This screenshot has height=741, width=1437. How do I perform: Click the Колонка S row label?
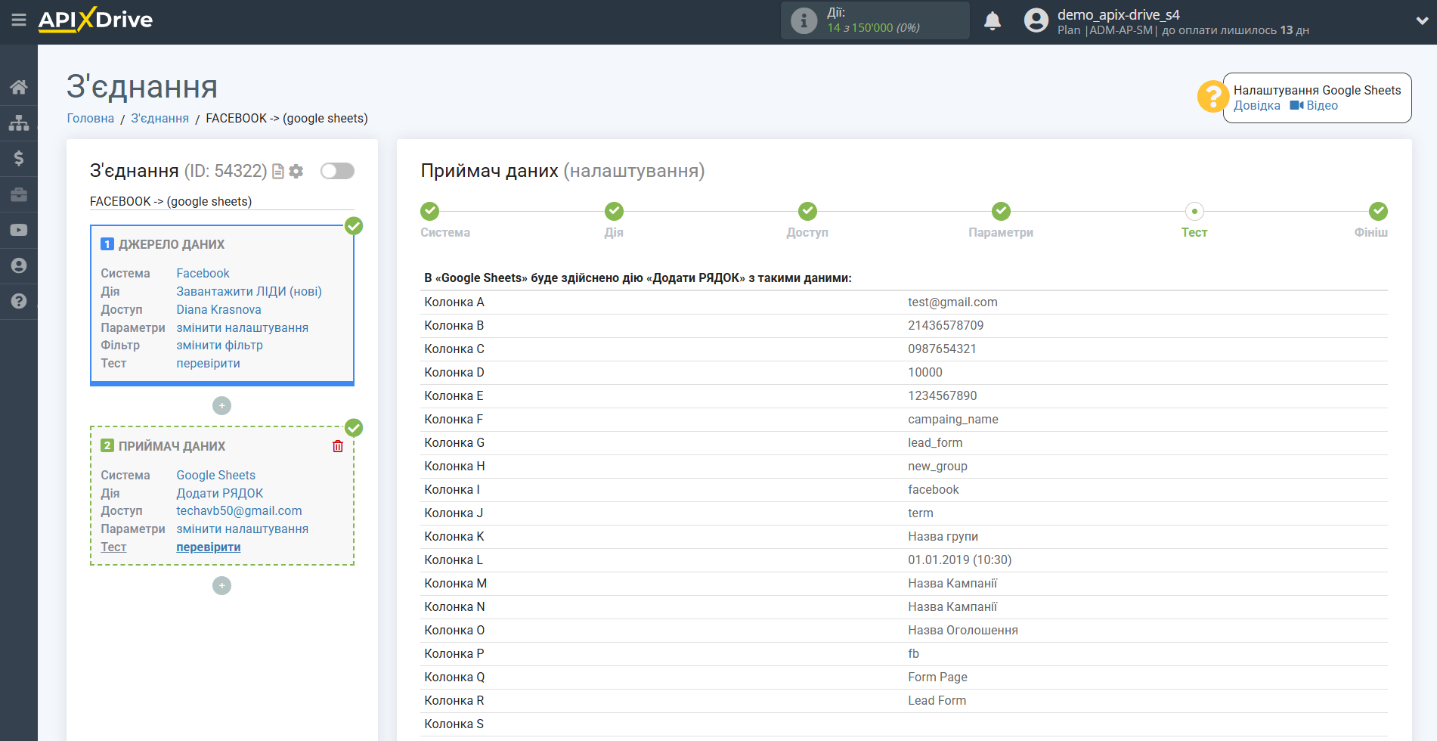click(454, 724)
